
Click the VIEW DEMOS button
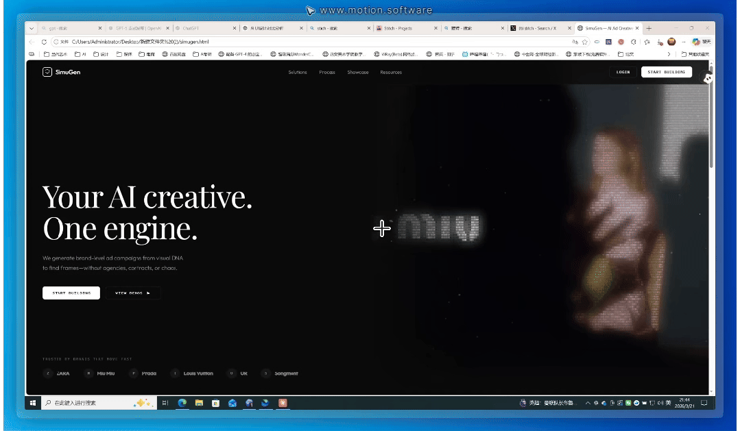(133, 293)
